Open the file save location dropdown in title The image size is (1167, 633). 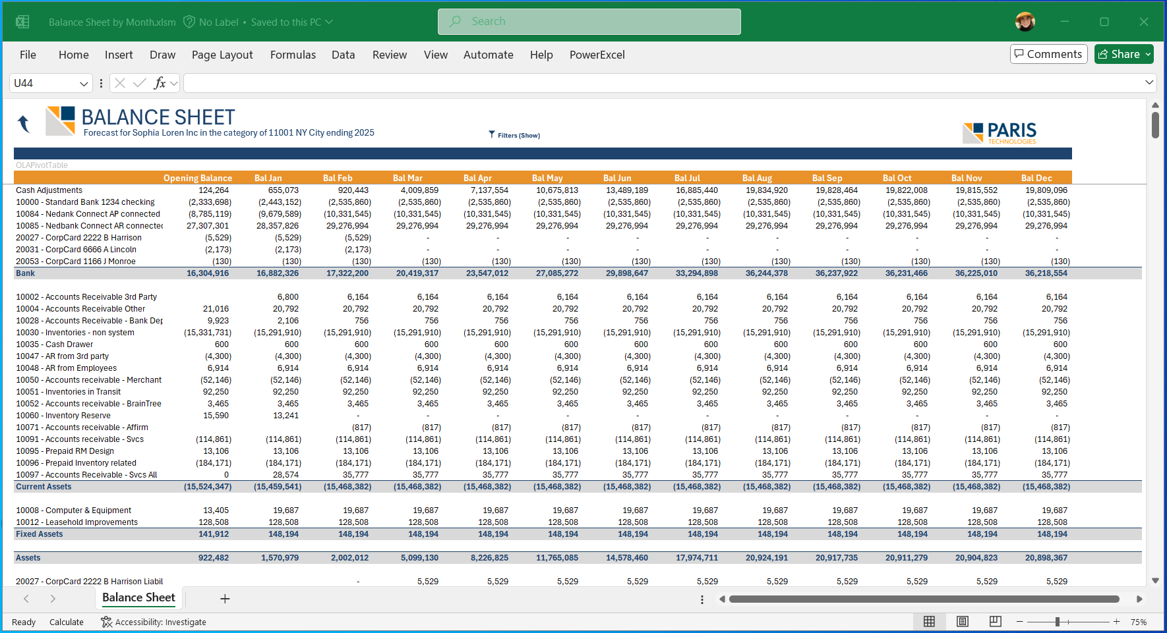[329, 22]
